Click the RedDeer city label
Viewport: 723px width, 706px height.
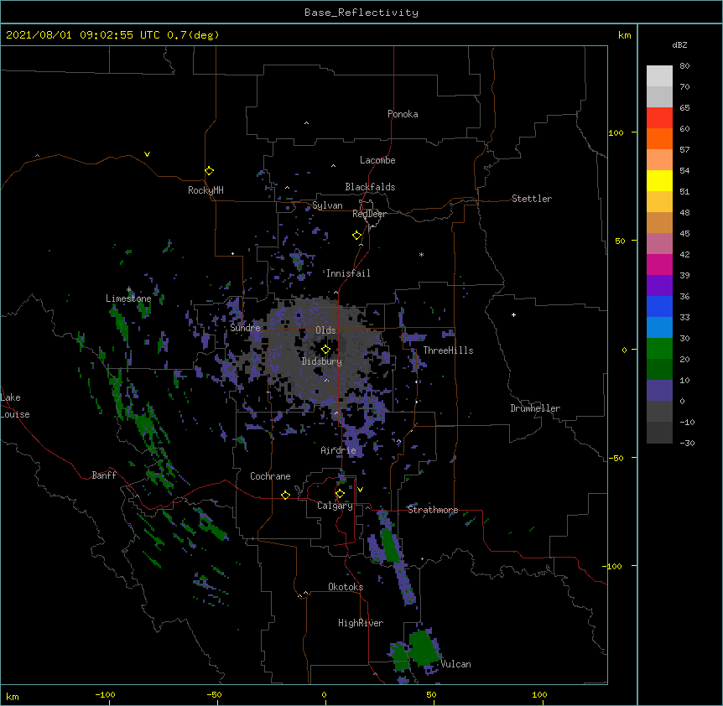pyautogui.click(x=369, y=214)
